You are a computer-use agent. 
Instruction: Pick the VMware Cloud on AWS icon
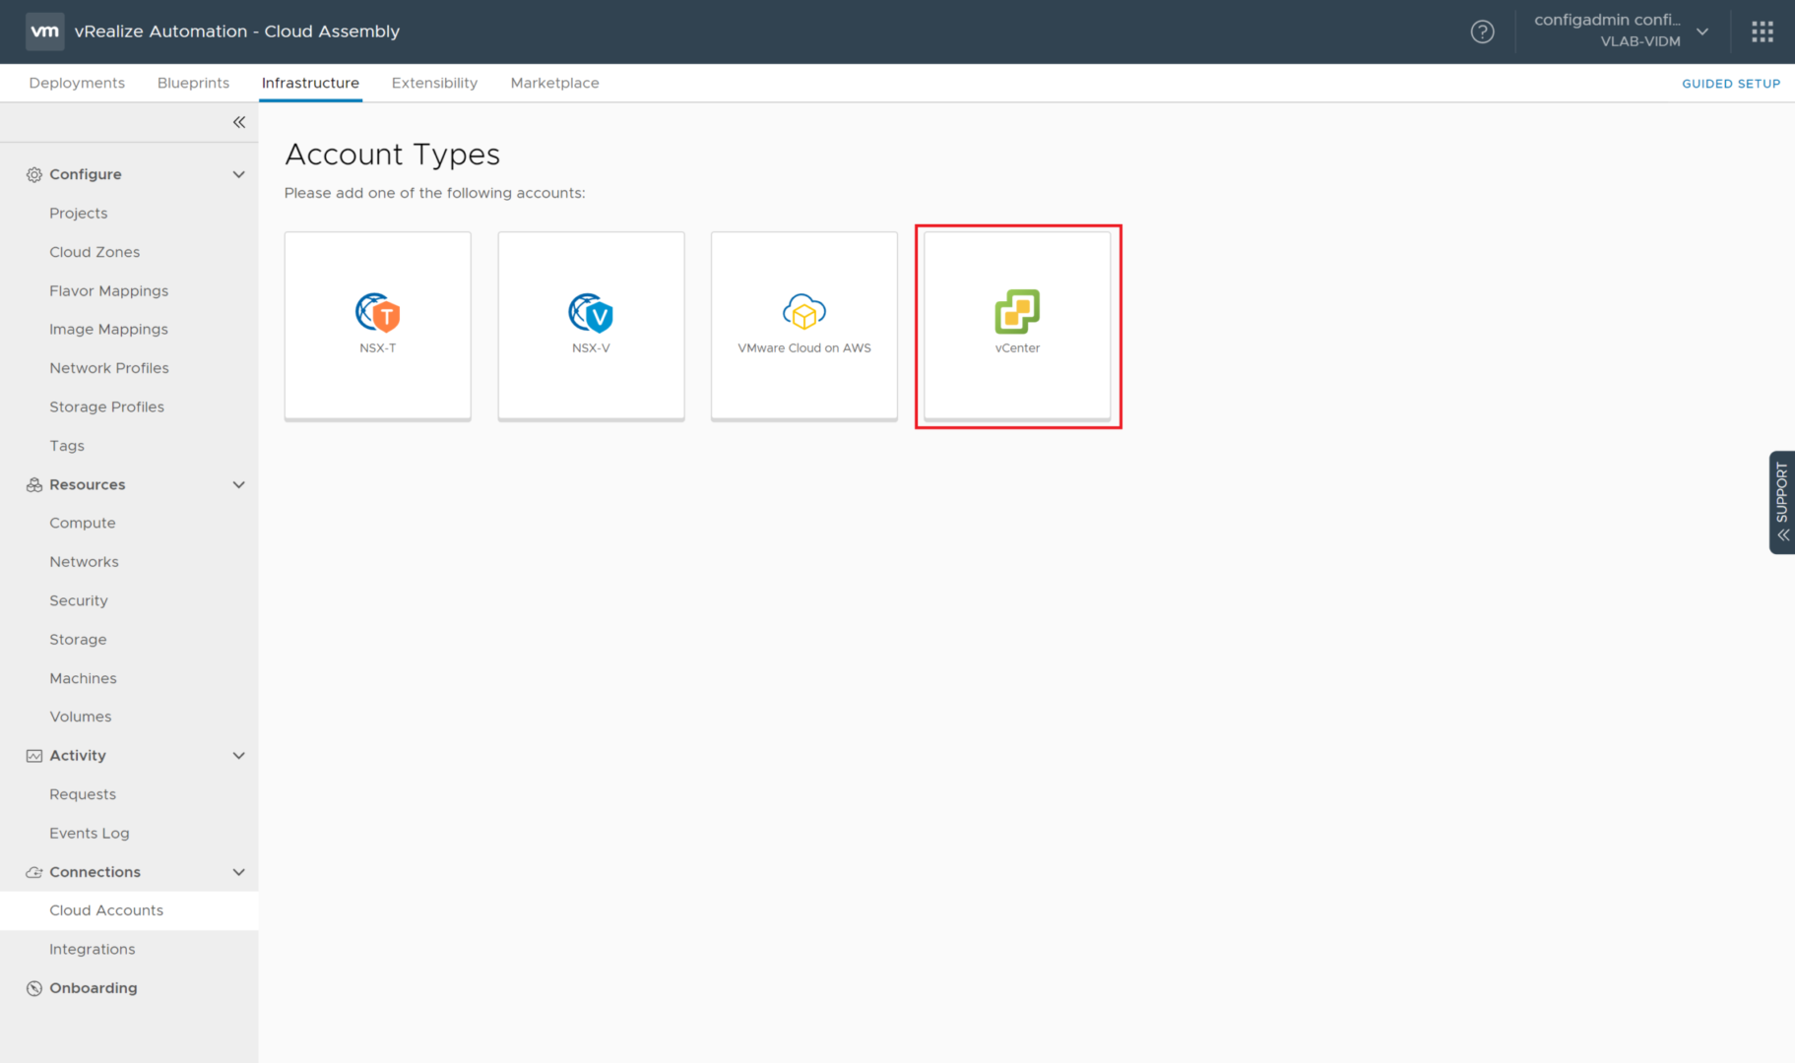tap(804, 312)
